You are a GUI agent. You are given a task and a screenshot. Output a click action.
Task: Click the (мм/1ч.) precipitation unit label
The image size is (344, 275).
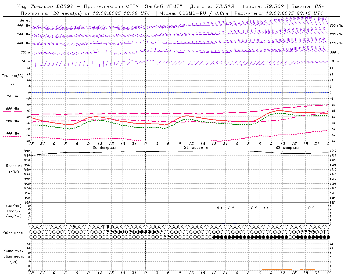click(x=14, y=216)
